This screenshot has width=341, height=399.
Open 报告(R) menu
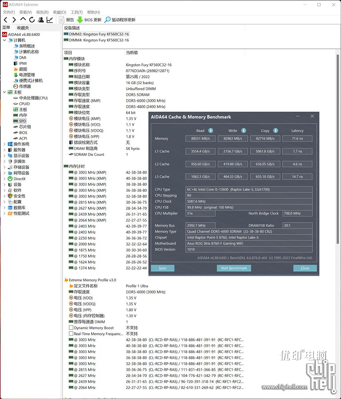pyautogui.click(x=42, y=12)
